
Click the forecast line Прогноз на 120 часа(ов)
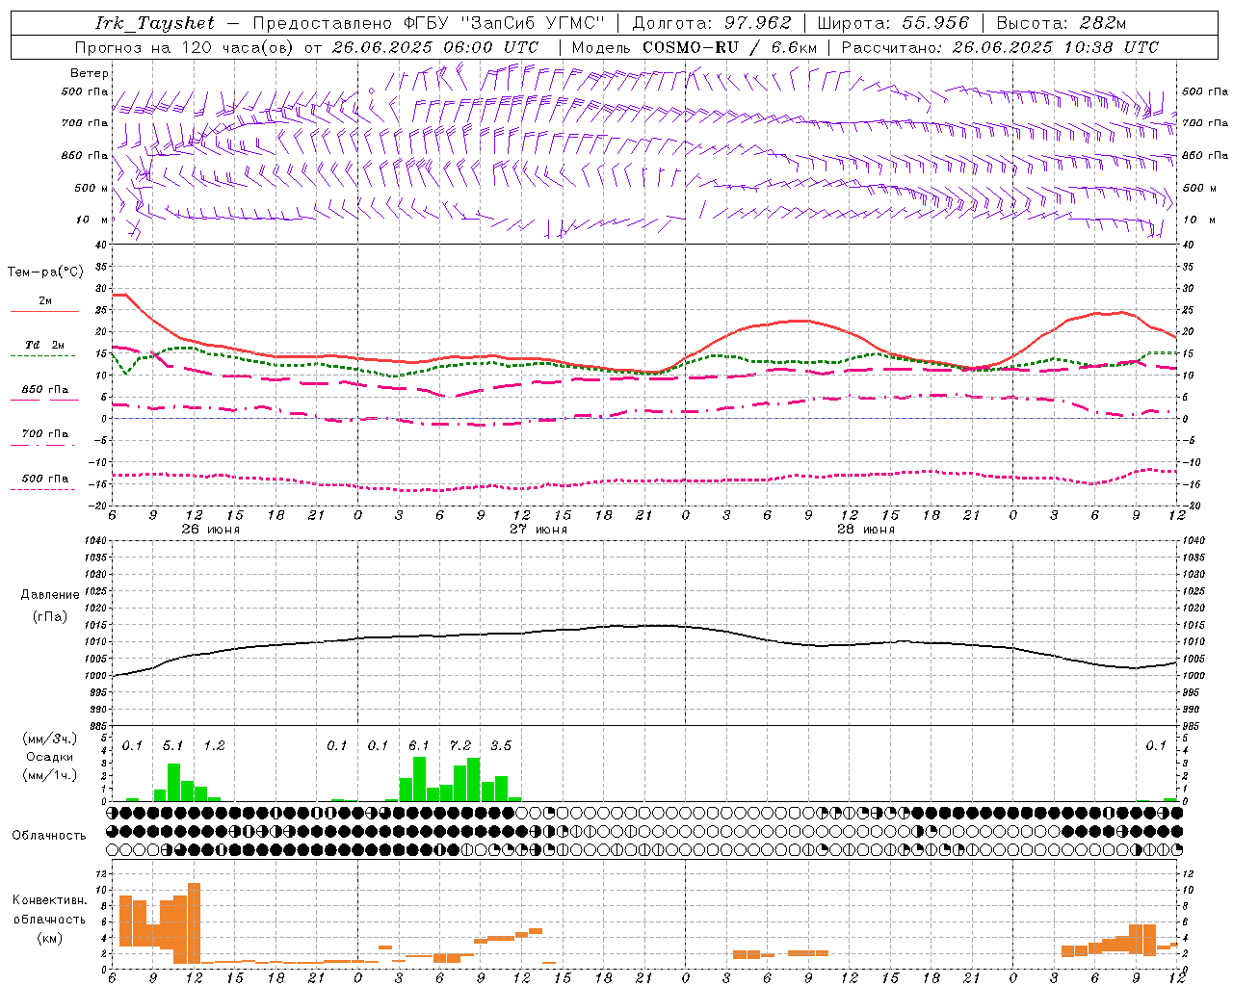185,47
